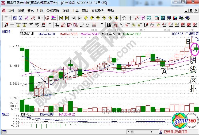Image resolution: width=199 pixels, height=135 pixels.
Task: Click the 日K线 chart label
Action: click(6, 32)
